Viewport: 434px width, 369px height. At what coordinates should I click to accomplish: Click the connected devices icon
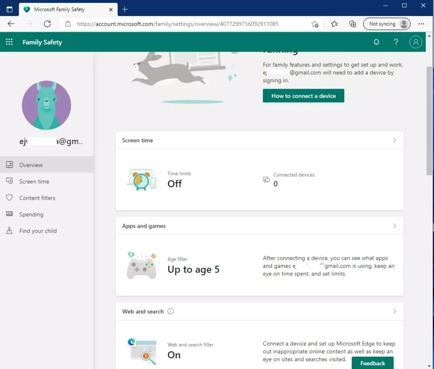click(x=266, y=180)
